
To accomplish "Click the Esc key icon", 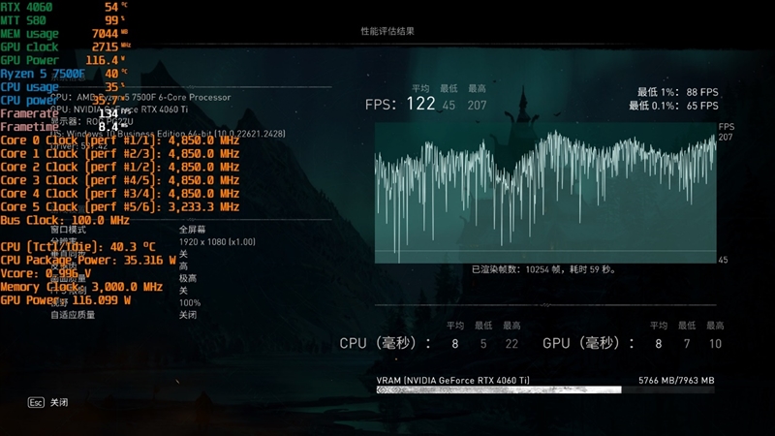I will [36, 402].
